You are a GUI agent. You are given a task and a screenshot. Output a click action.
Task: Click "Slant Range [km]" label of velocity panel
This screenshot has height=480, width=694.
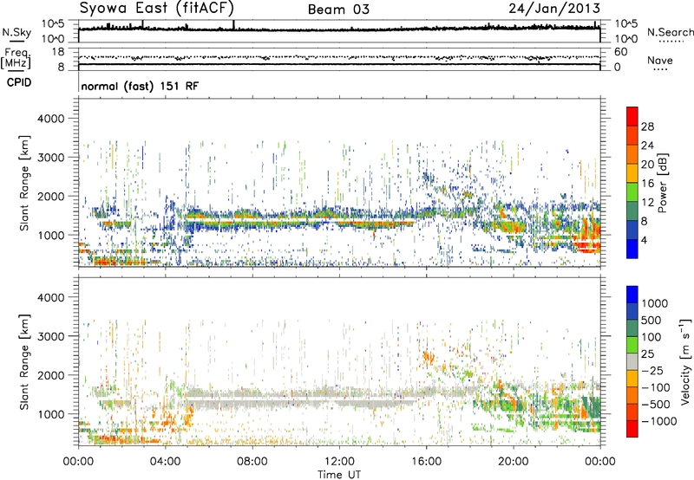pyautogui.click(x=24, y=361)
